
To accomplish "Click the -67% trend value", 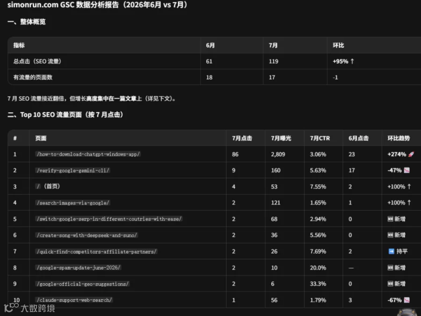I will click(x=394, y=300).
